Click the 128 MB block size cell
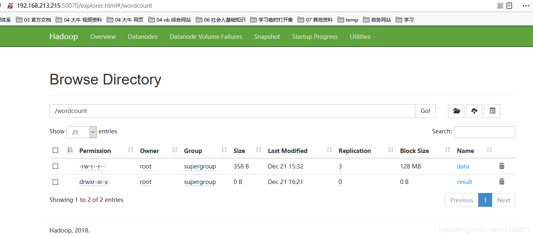Image resolution: width=533 pixels, height=237 pixels. click(410, 166)
